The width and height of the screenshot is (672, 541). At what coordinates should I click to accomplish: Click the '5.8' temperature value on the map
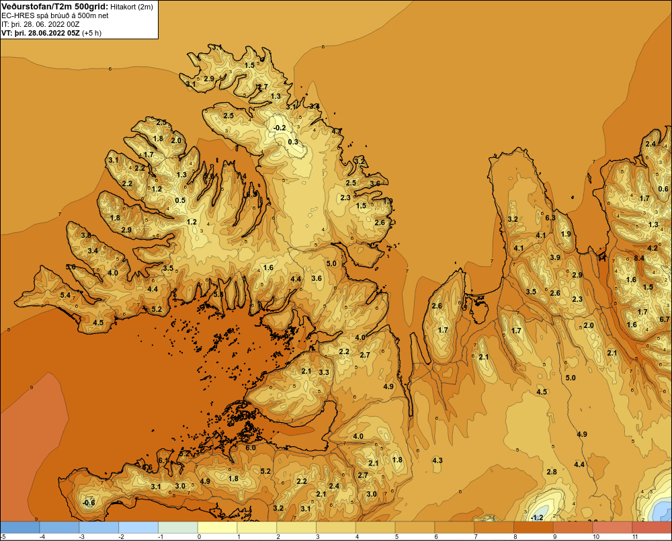pos(218,294)
